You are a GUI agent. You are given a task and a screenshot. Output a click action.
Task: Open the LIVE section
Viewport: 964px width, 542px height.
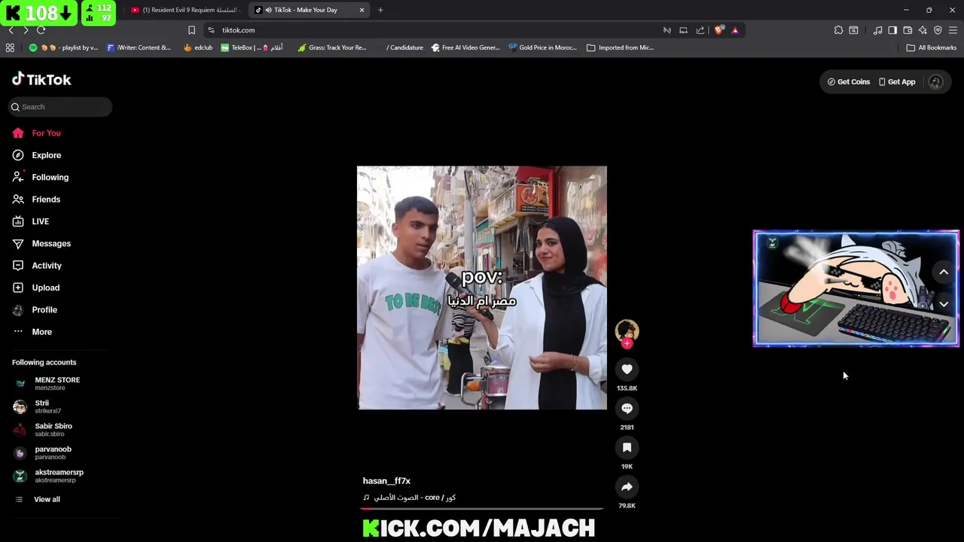[x=30, y=221]
